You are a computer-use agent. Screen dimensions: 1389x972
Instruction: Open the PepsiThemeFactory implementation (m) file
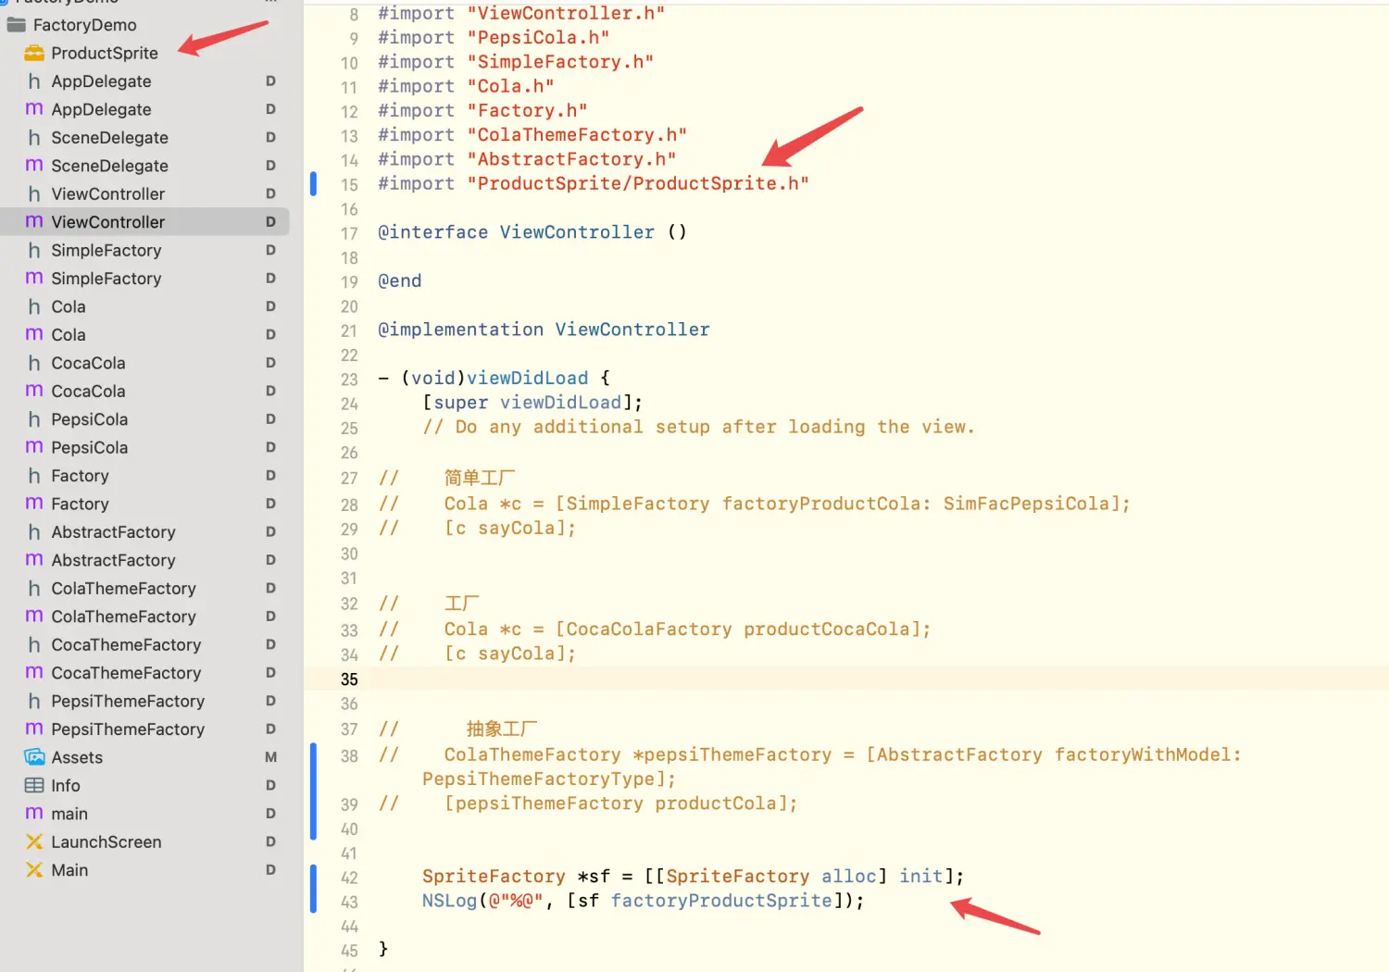(x=128, y=729)
